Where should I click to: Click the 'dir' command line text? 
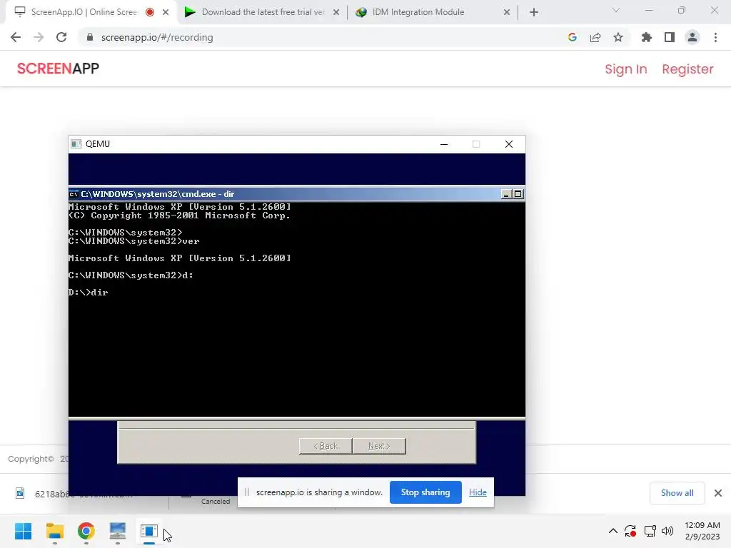99,292
